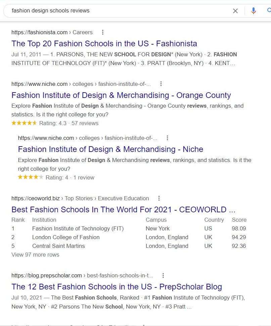The image size is (271, 326).
Task: Open the three-dot menu for the Orange County result
Action: [x=161, y=84]
